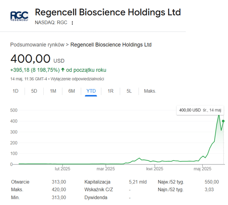Click the od początku roku text
This screenshot has height=205, width=228.
[x=86, y=70]
